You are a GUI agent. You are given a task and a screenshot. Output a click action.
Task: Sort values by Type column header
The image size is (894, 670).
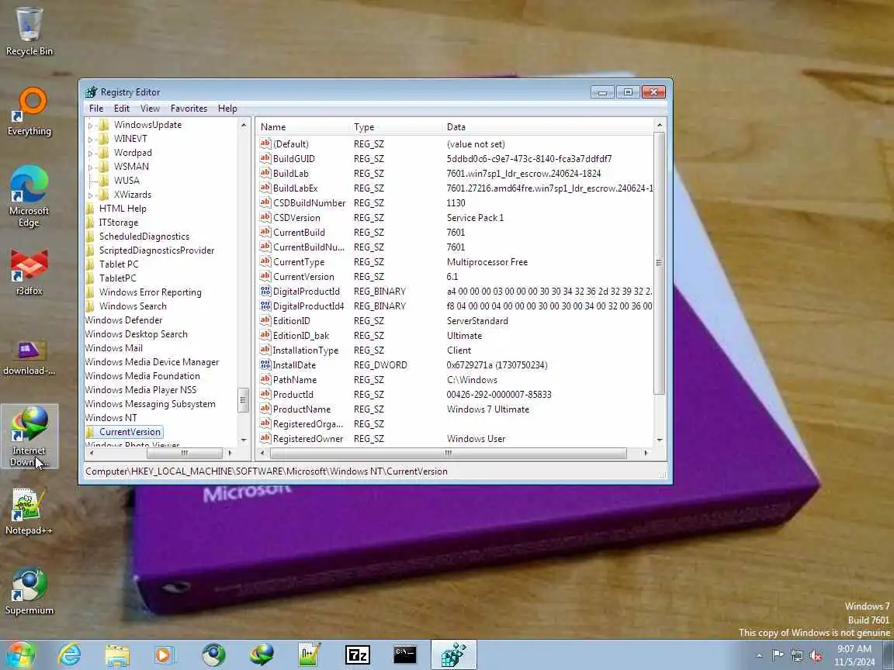coord(396,127)
